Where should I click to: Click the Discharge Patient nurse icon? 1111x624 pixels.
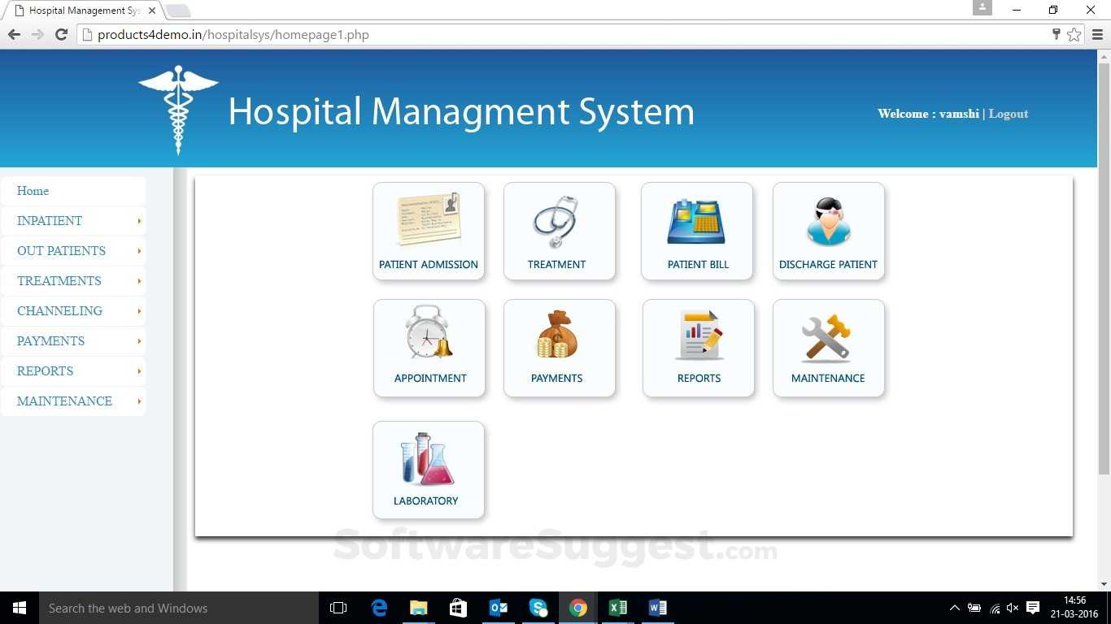pyautogui.click(x=827, y=219)
